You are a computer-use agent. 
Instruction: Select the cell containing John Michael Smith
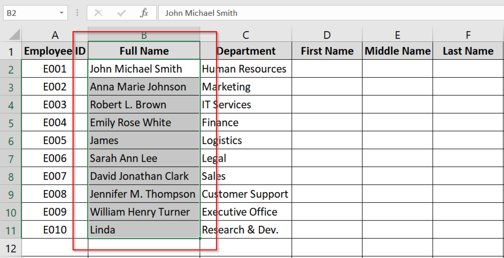coord(144,69)
